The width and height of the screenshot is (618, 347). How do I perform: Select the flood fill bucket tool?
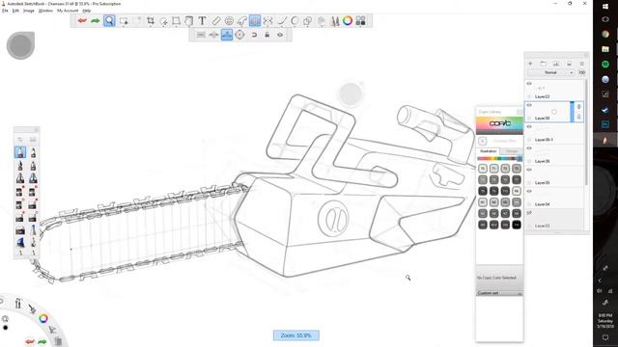[x=189, y=21]
